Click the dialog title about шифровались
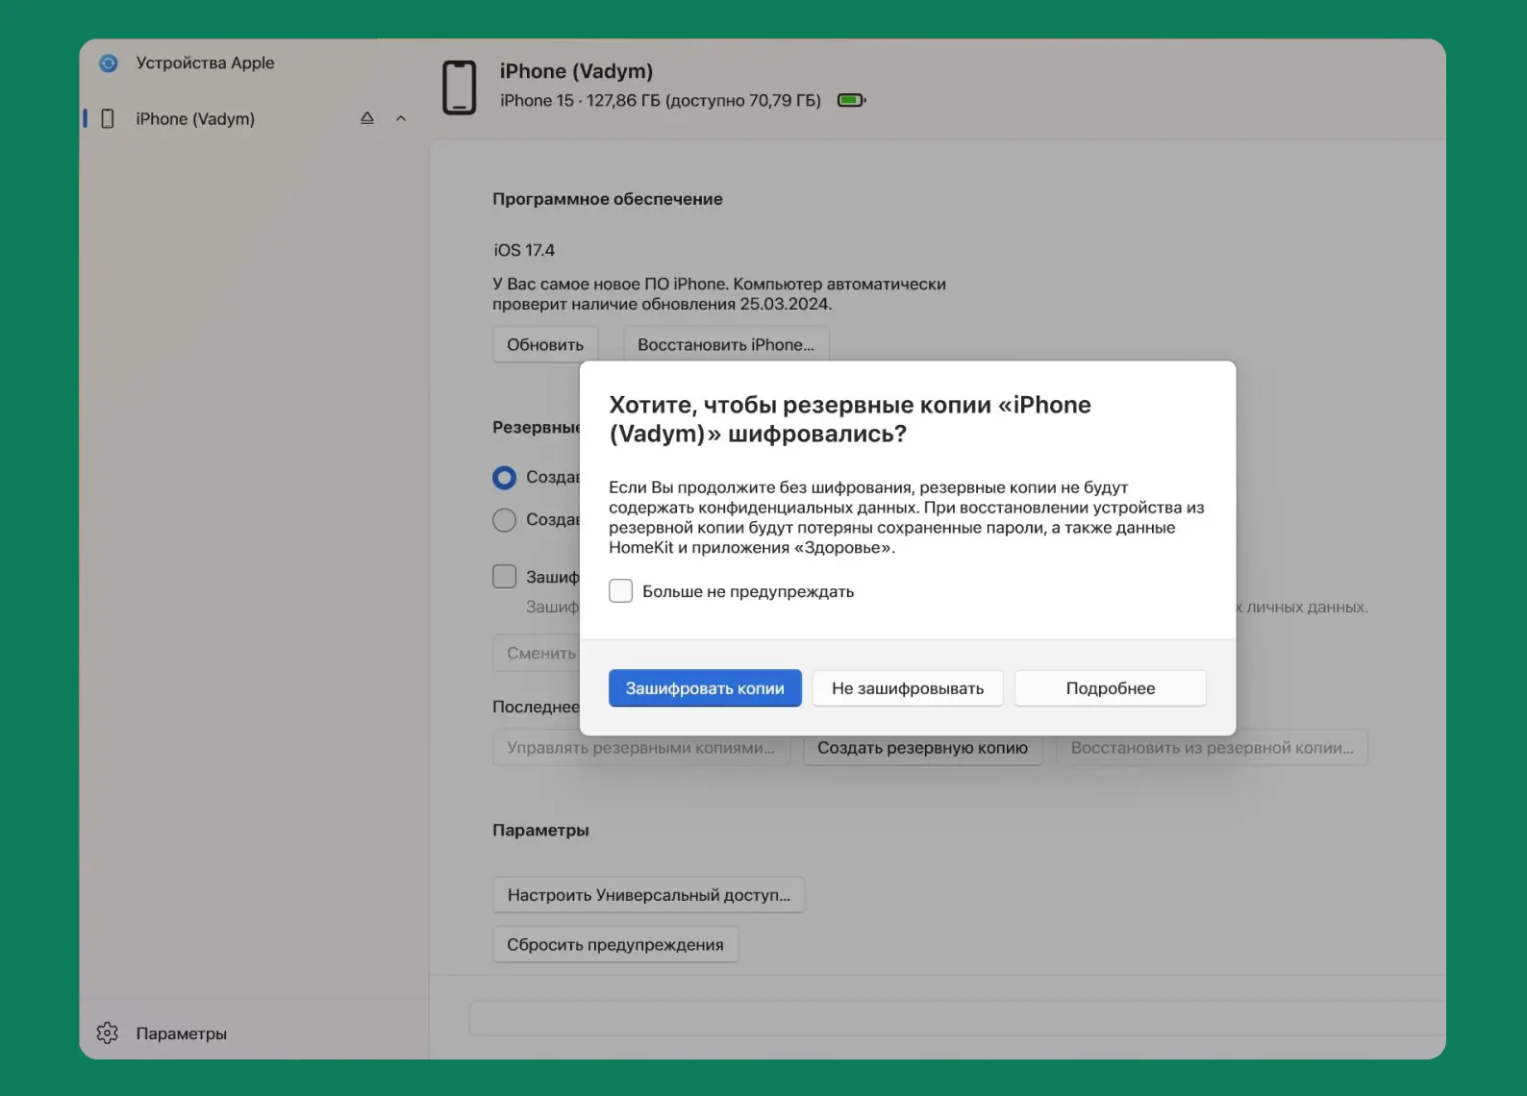Viewport: 1527px width, 1096px height. (850, 419)
